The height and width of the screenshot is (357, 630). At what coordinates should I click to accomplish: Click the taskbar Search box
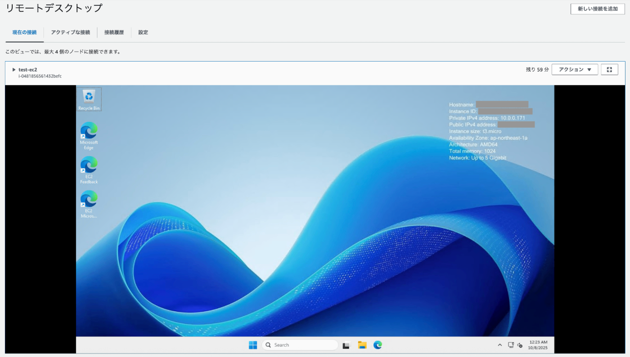pyautogui.click(x=300, y=345)
